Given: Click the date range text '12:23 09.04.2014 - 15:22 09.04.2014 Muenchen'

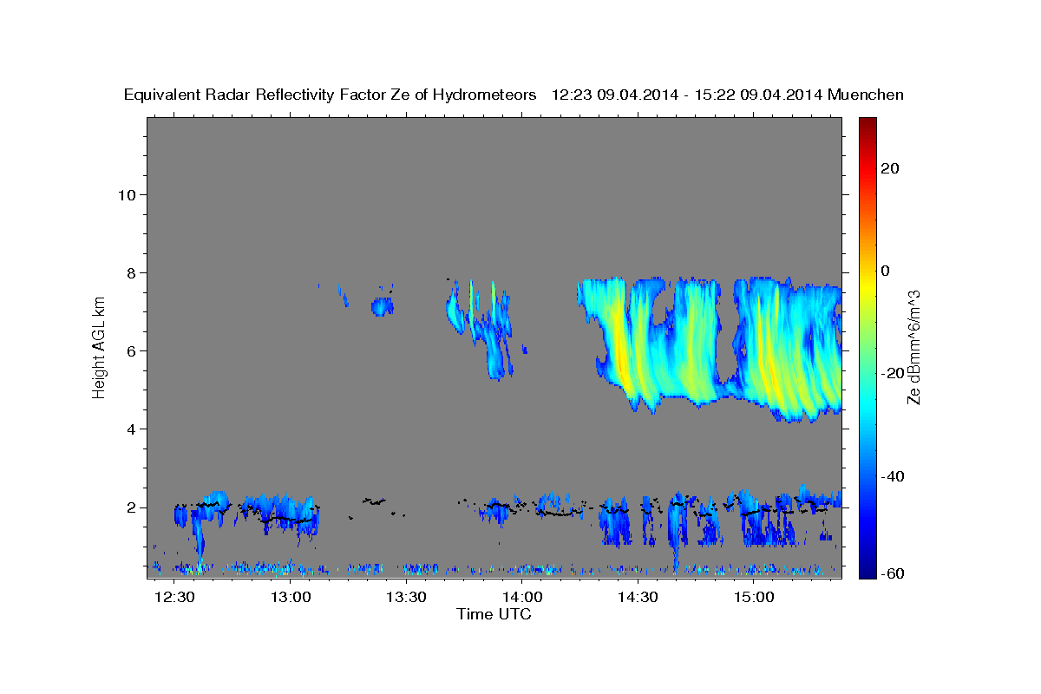Looking at the screenshot, I should 728,95.
